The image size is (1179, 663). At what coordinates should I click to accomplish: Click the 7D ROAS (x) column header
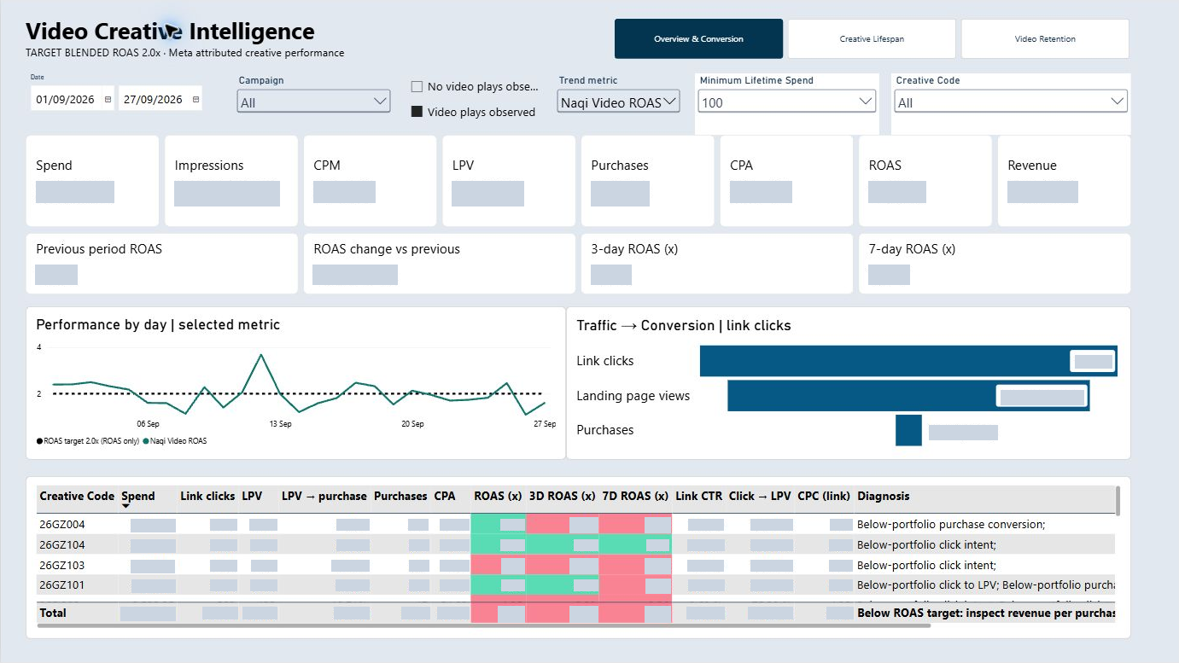click(635, 496)
